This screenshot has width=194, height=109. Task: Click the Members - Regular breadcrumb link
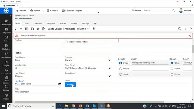[x=21, y=16]
